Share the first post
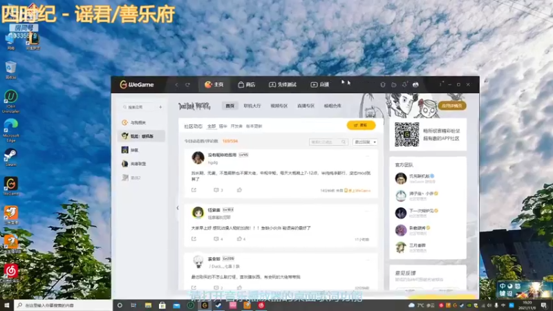This screenshot has height=311, width=553. pos(194,190)
